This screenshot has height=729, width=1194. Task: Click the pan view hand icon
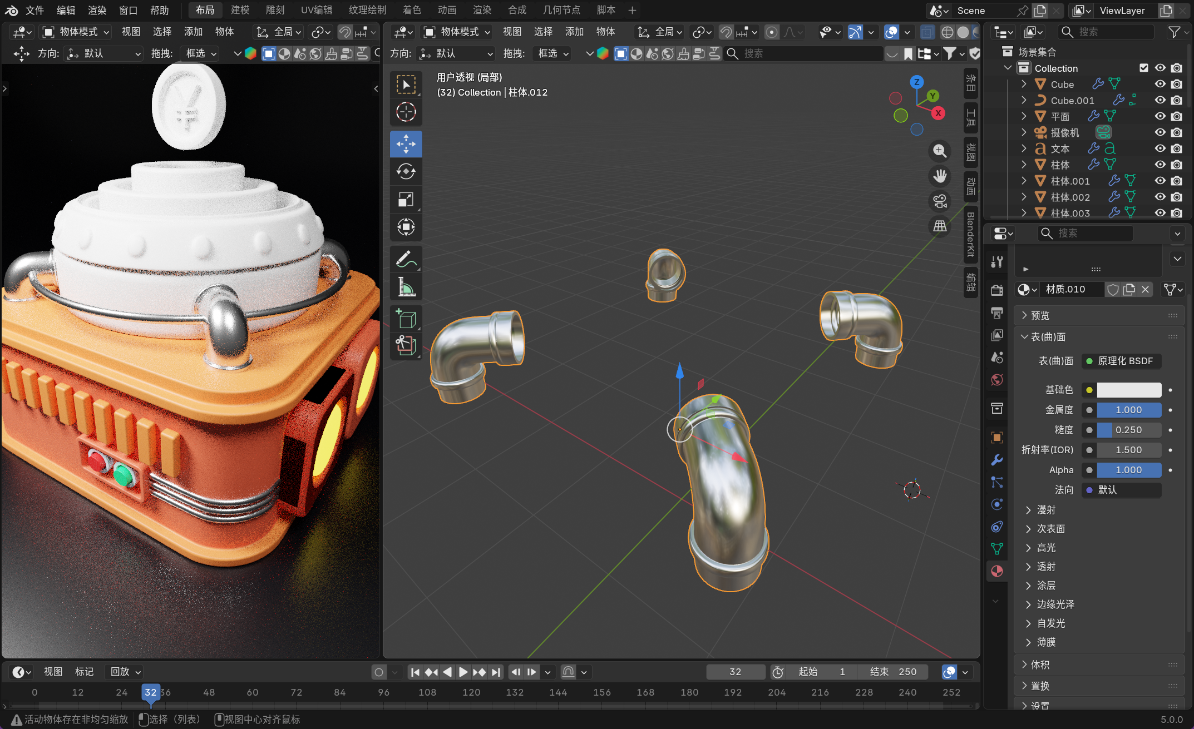[940, 176]
